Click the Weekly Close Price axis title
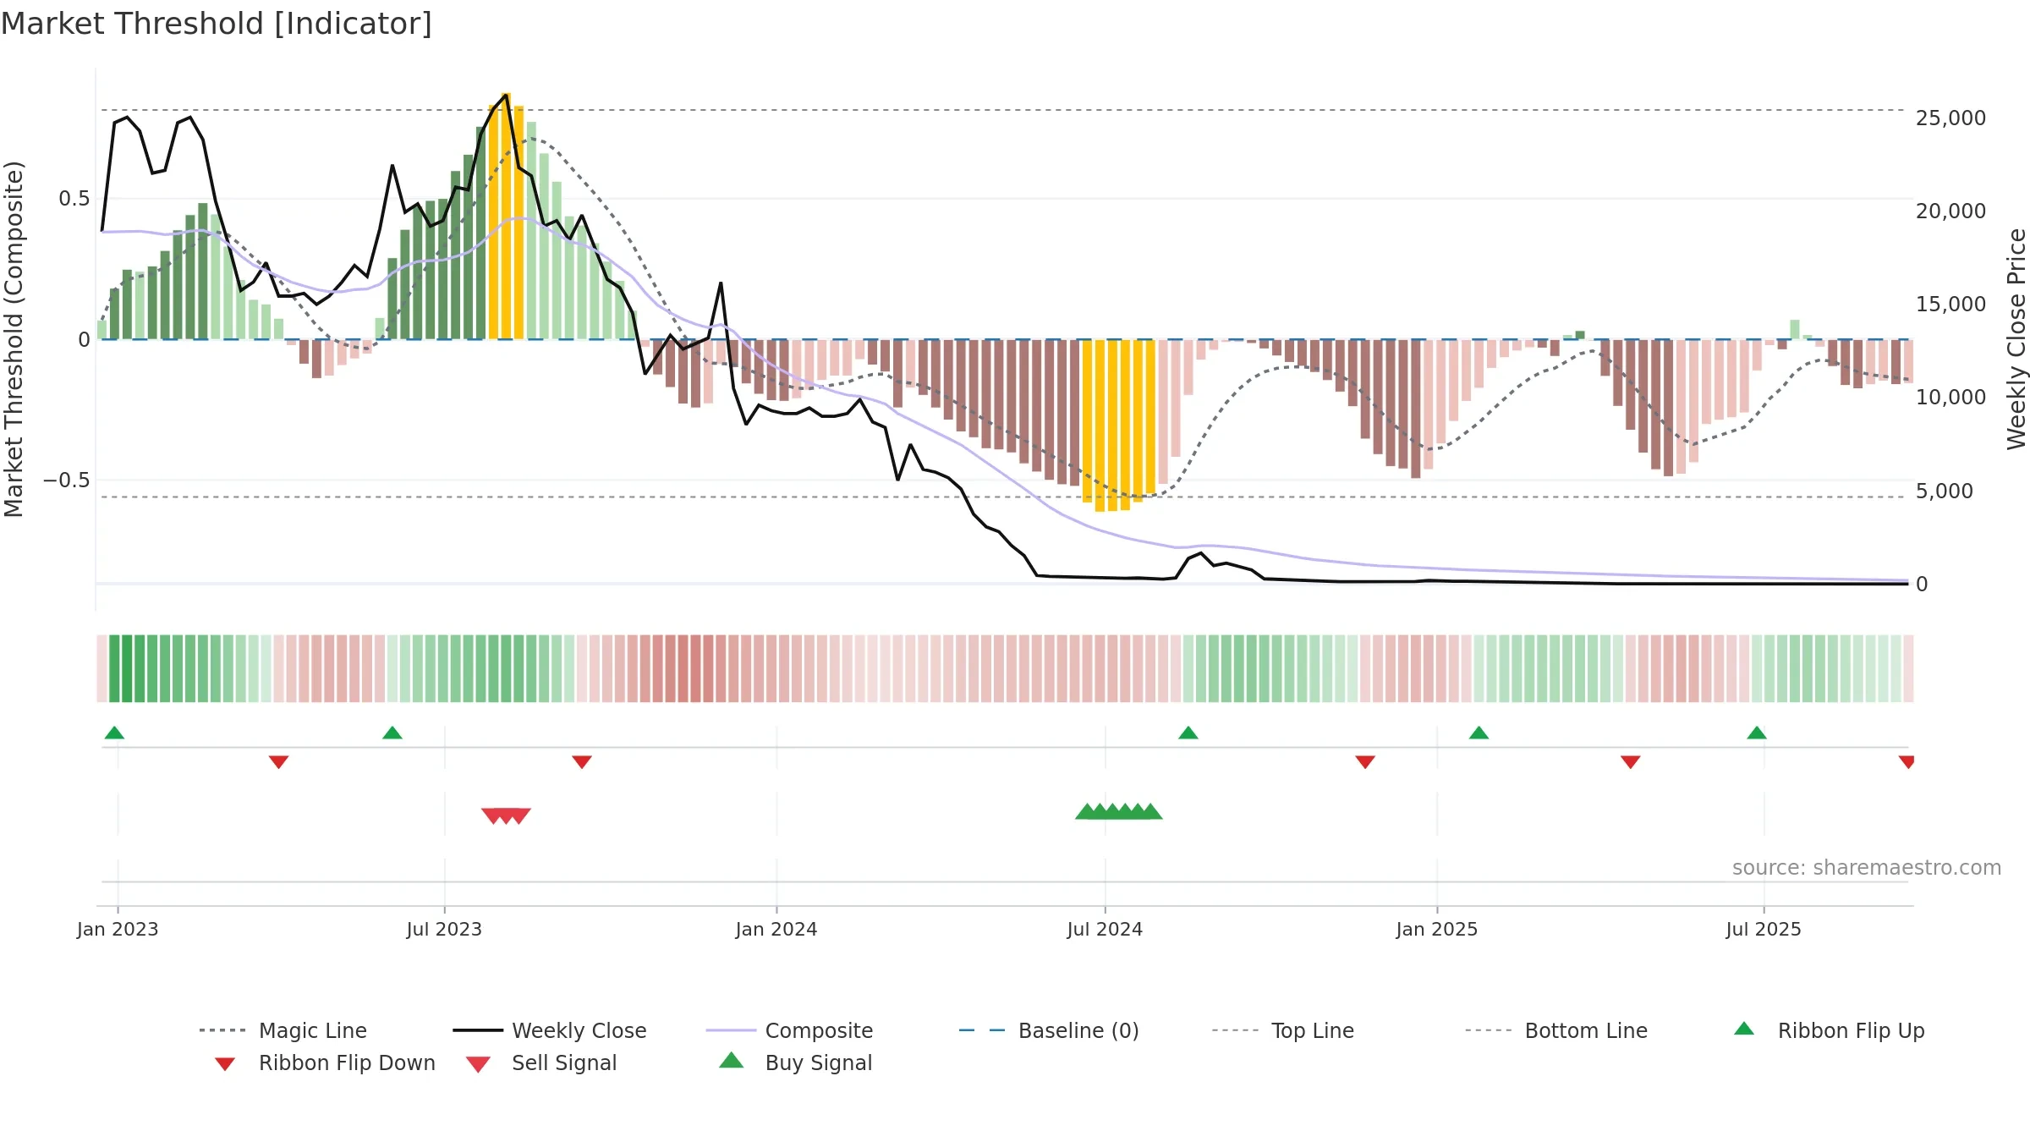 point(2016,338)
